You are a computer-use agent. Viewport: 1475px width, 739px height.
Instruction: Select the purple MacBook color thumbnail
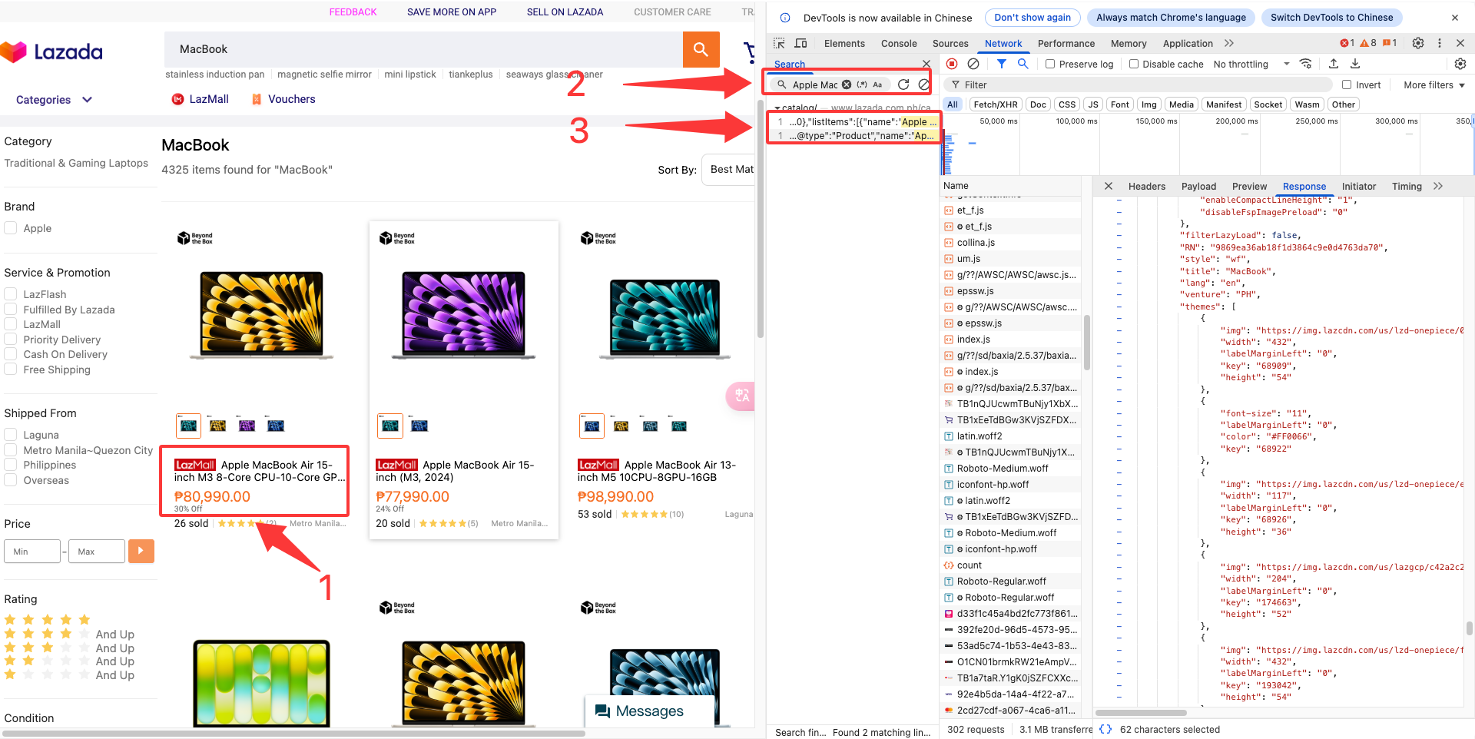click(247, 425)
